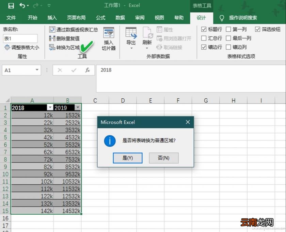The width and height of the screenshot is (286, 232).
Task: Select the 设计 table tools tab
Action: (201, 18)
